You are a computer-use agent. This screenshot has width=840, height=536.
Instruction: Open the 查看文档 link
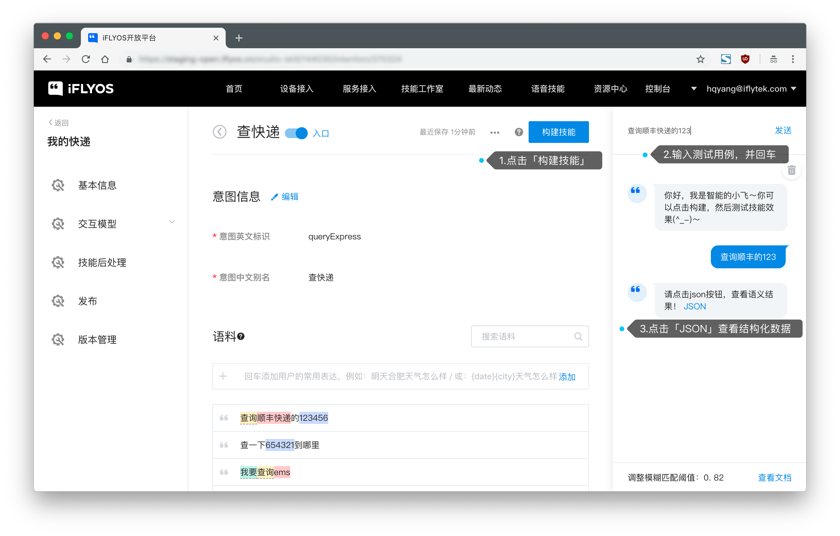click(x=775, y=478)
